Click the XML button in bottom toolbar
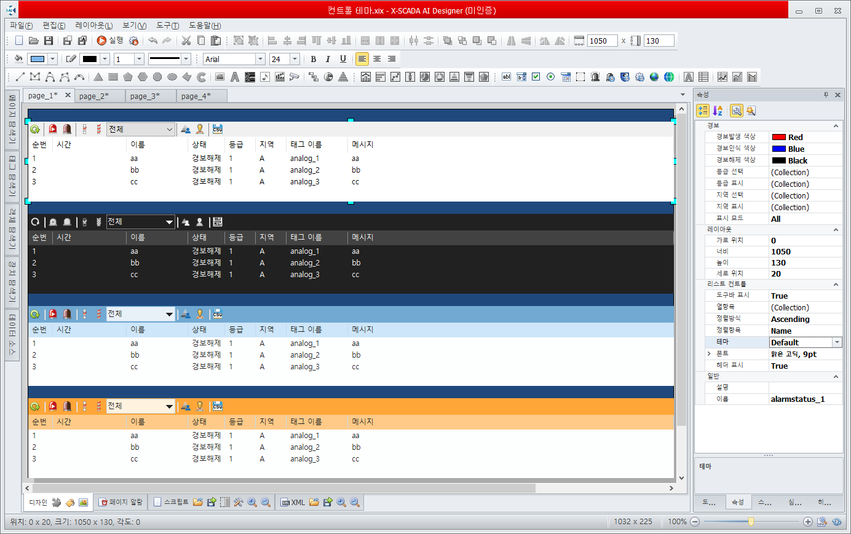 pyautogui.click(x=293, y=502)
